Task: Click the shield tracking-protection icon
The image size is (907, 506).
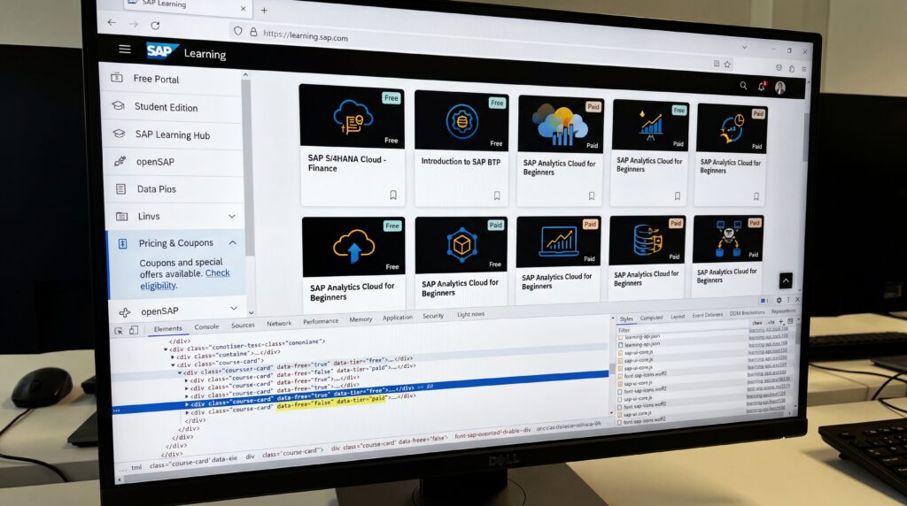Action: [237, 31]
